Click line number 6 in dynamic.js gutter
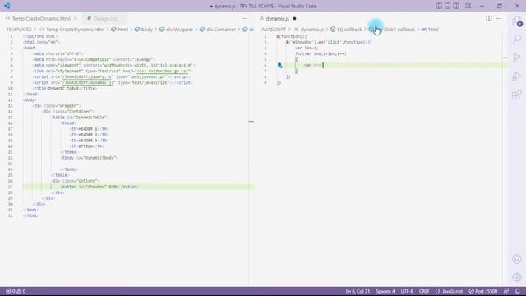Screen dimensions: 526x296 [265, 66]
